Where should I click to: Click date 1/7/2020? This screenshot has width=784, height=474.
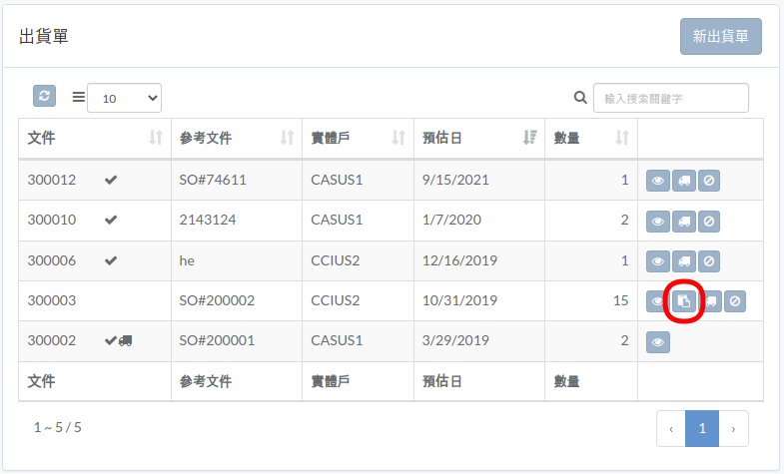pos(451,220)
